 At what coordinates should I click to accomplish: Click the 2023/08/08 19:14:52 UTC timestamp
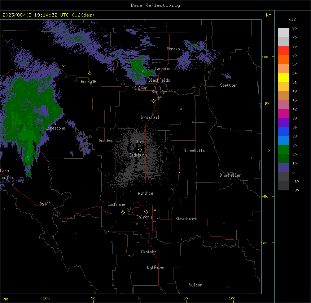[35, 15]
